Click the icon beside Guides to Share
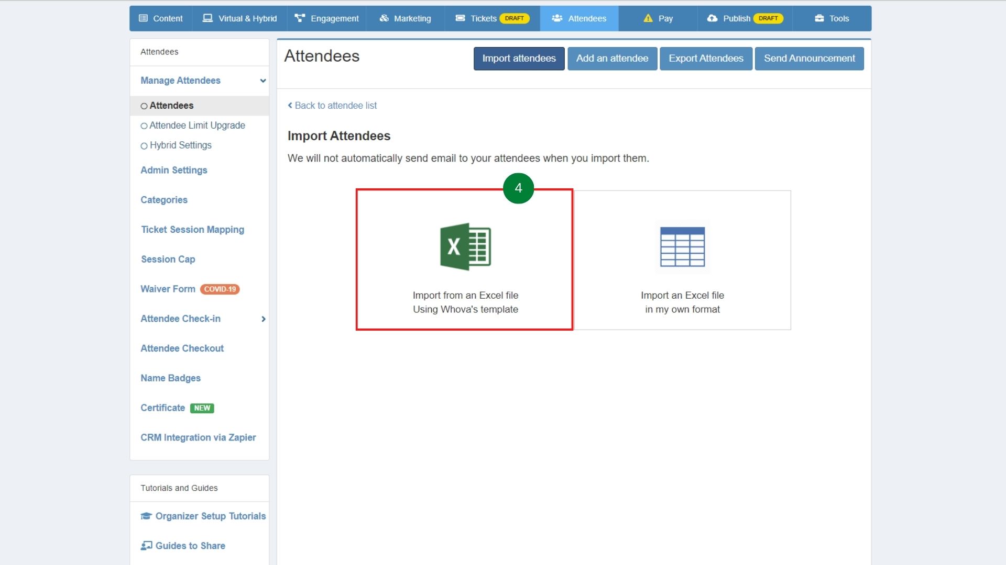Image resolution: width=1006 pixels, height=565 pixels. tap(146, 546)
